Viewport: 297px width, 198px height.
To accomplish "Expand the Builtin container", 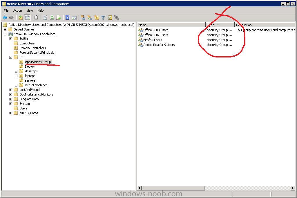I will pos(11,39).
